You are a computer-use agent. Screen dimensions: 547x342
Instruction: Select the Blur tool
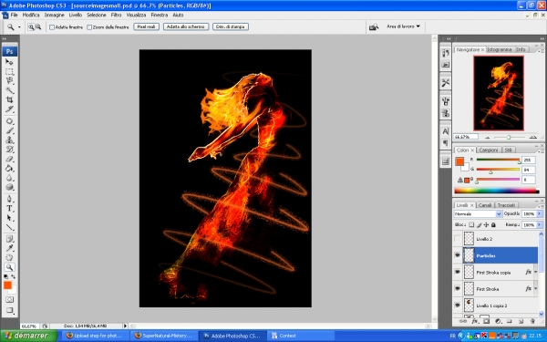pos(9,178)
